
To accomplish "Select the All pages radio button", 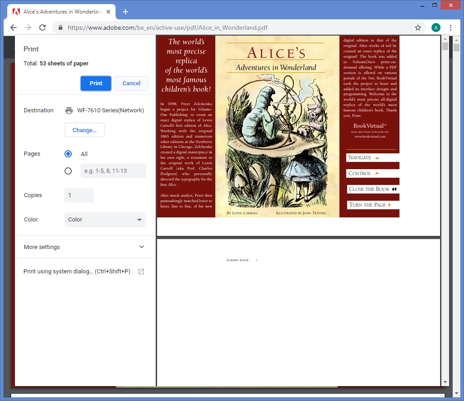I will pyautogui.click(x=68, y=154).
